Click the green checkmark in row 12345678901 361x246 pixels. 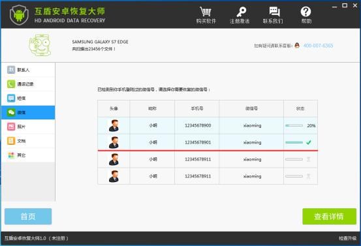309,142
